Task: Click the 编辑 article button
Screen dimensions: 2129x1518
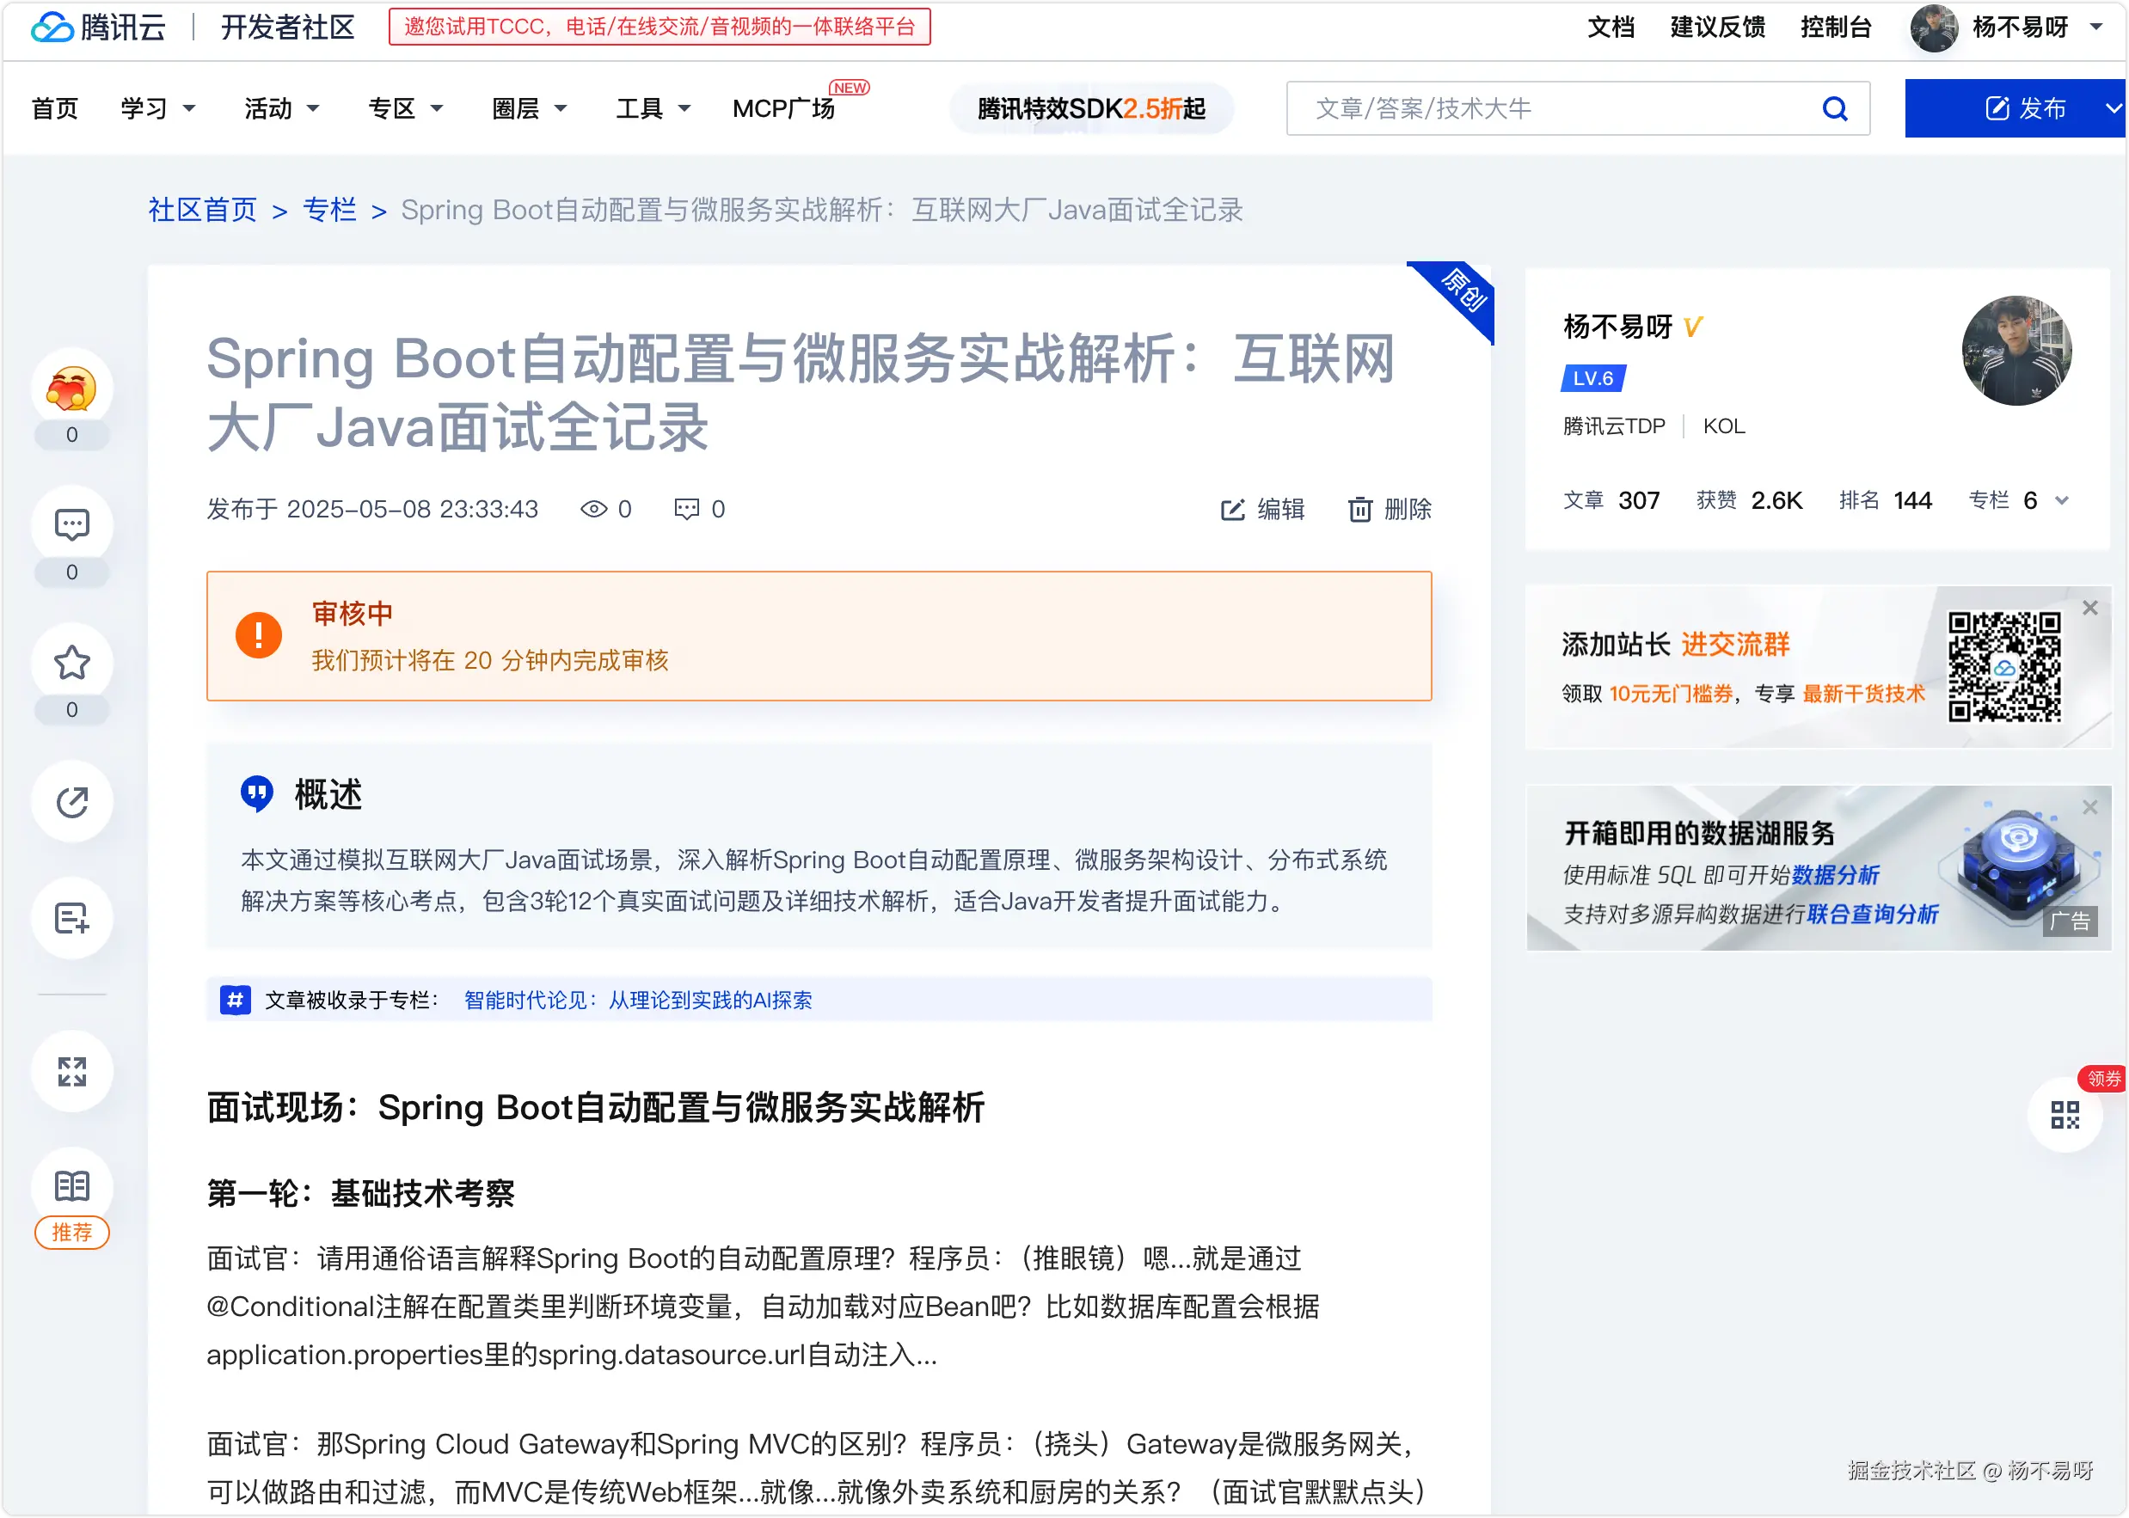Action: pyautogui.click(x=1262, y=510)
